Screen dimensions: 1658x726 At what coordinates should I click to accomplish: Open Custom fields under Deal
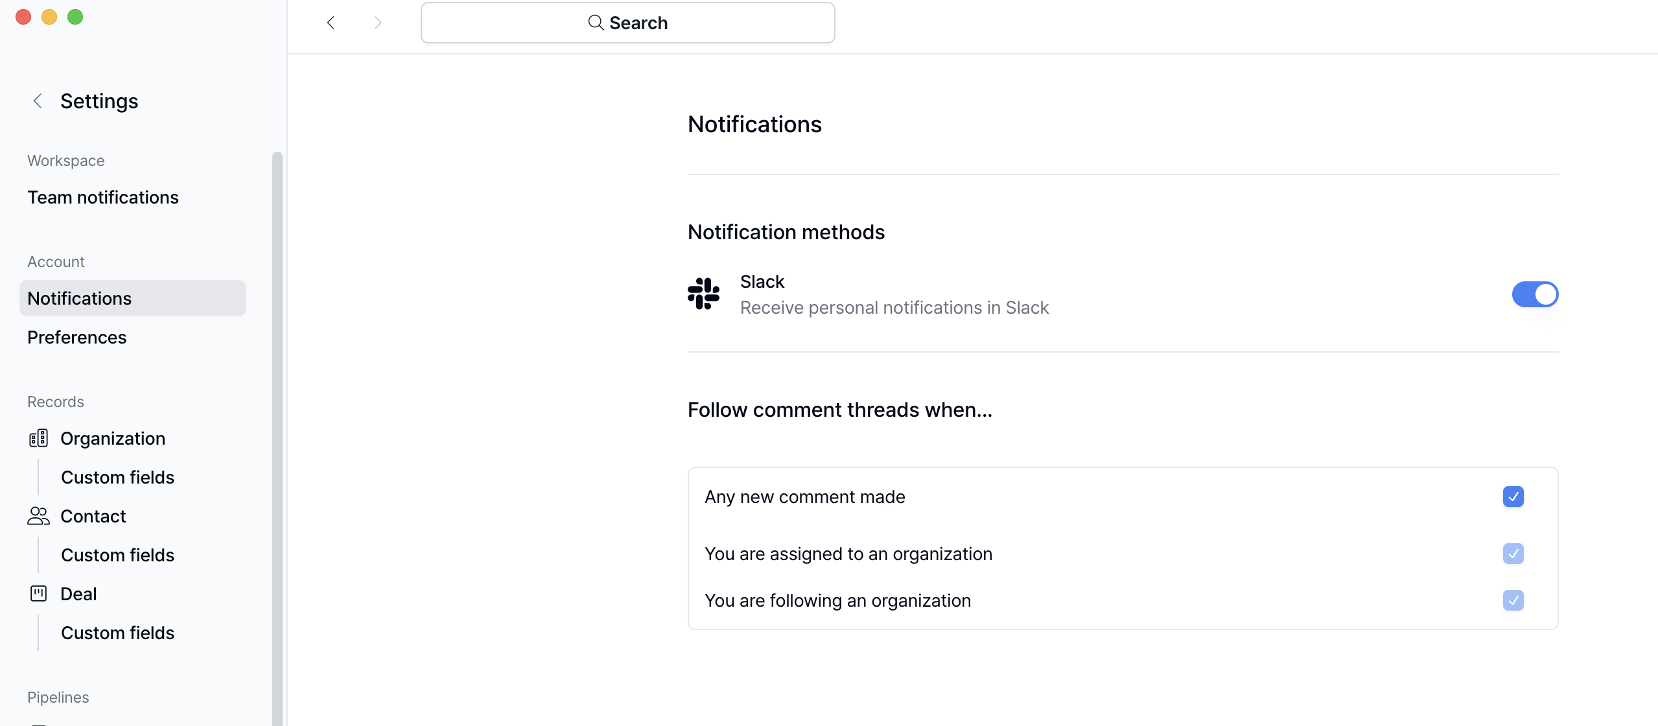[x=117, y=633]
